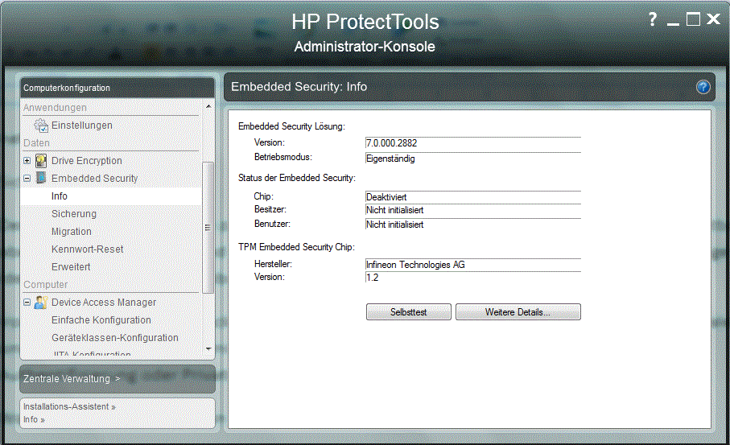Screen dimensions: 730x445
Task: Click the Benutzer field Nicht initialisiert
Action: point(473,225)
